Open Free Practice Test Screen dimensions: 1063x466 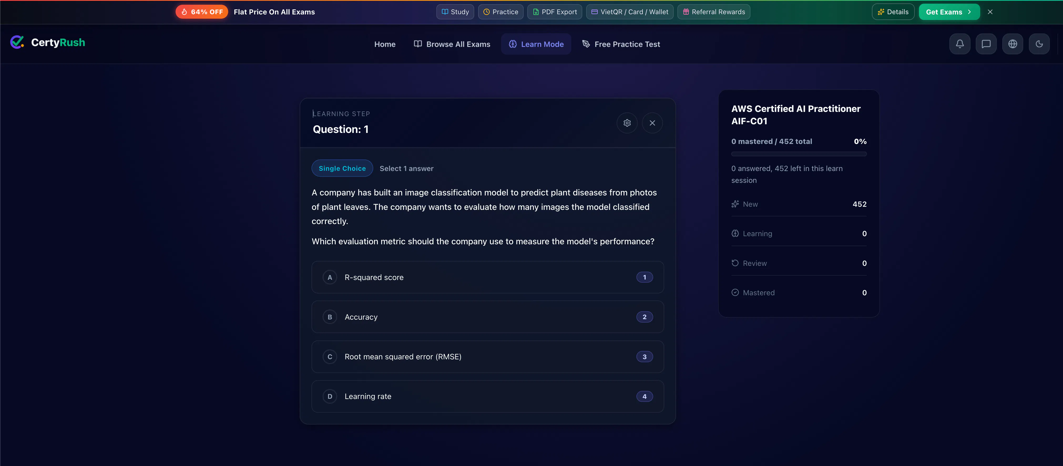(x=621, y=44)
